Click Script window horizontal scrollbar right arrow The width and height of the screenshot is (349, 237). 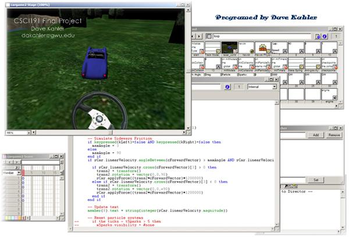pos(273,229)
